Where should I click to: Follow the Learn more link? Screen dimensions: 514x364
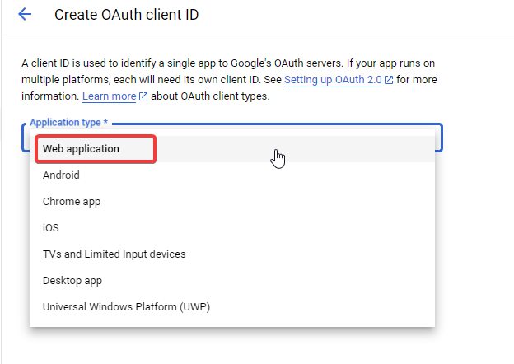109,96
